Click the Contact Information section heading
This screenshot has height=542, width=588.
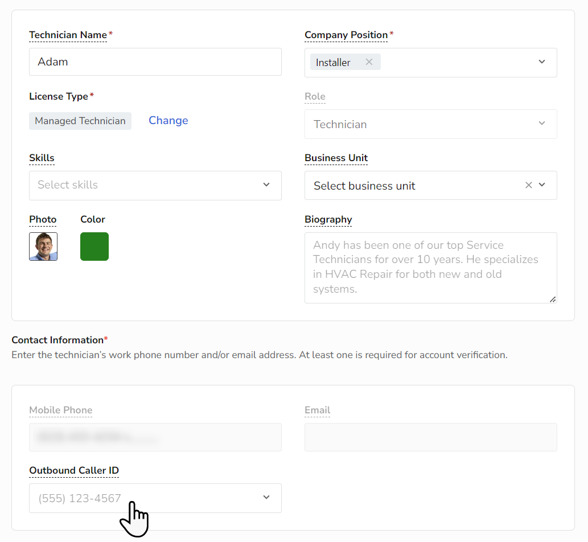57,340
